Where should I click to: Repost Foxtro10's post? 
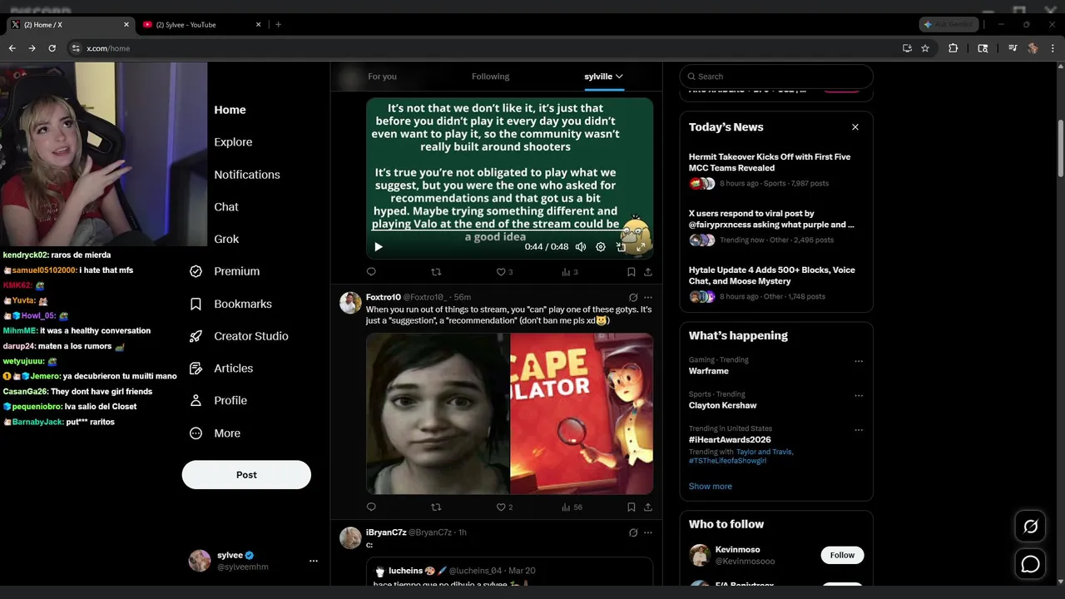[436, 507]
